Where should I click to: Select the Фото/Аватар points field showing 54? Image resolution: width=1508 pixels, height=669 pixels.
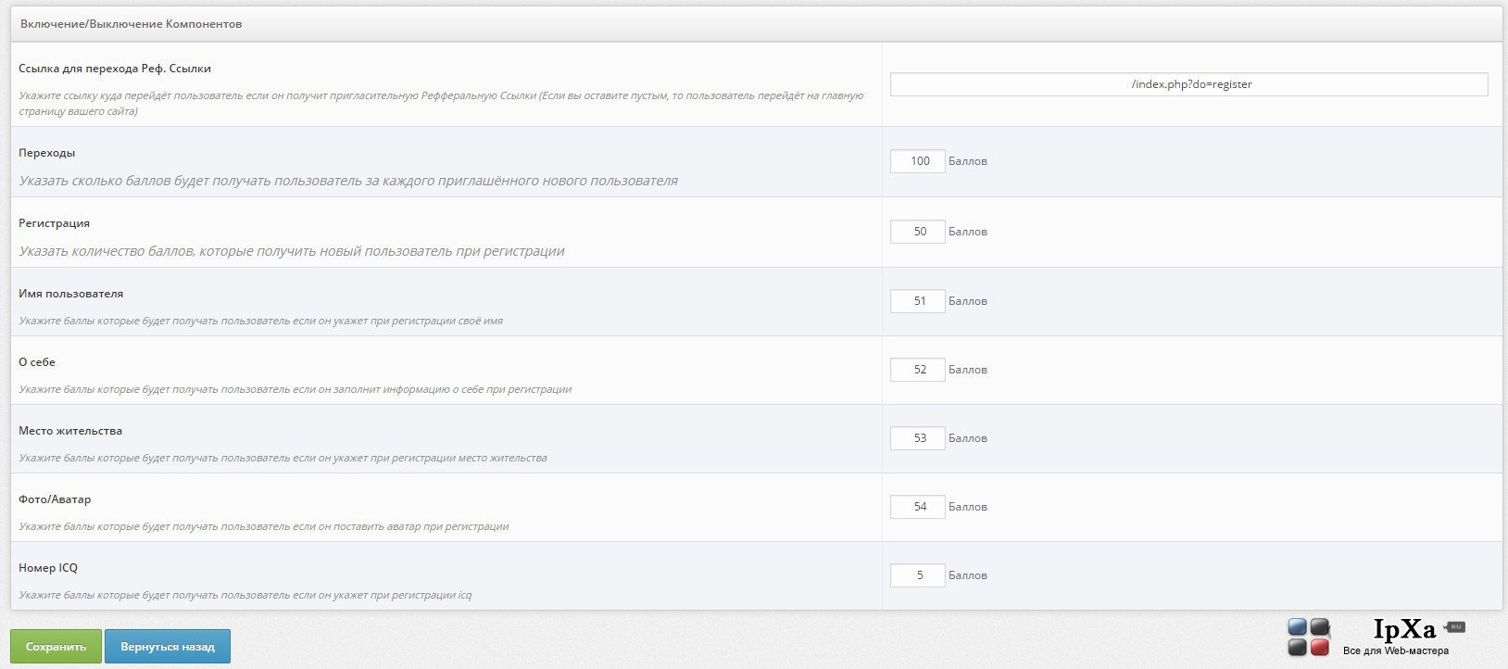click(x=918, y=507)
